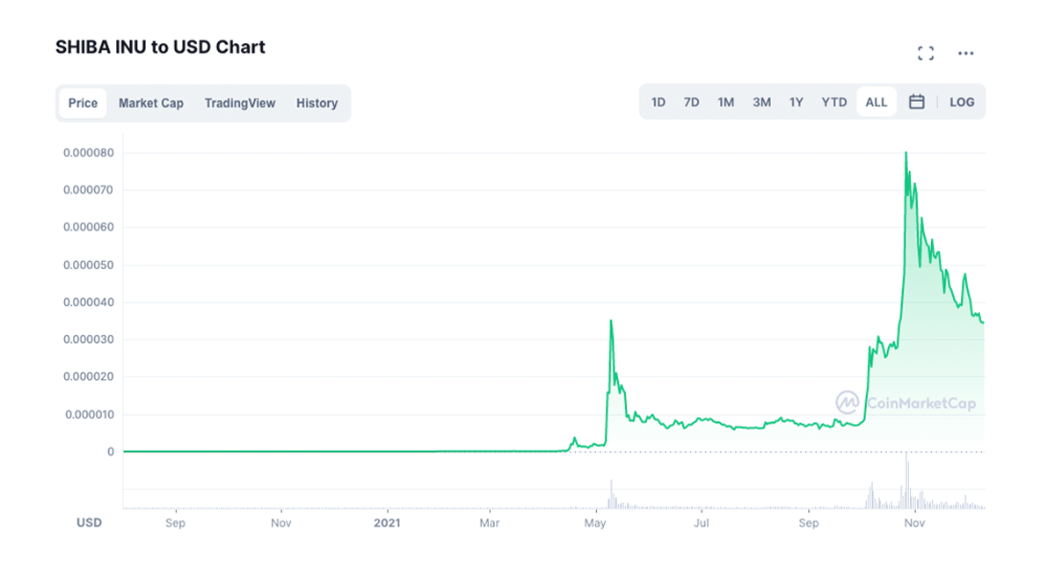This screenshot has width=1055, height=561.
Task: Click the USD currency label
Action: pyautogui.click(x=90, y=522)
